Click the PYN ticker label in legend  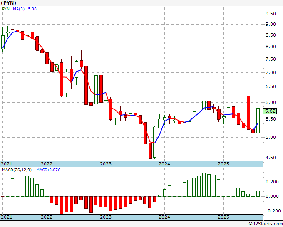click(x=6, y=9)
